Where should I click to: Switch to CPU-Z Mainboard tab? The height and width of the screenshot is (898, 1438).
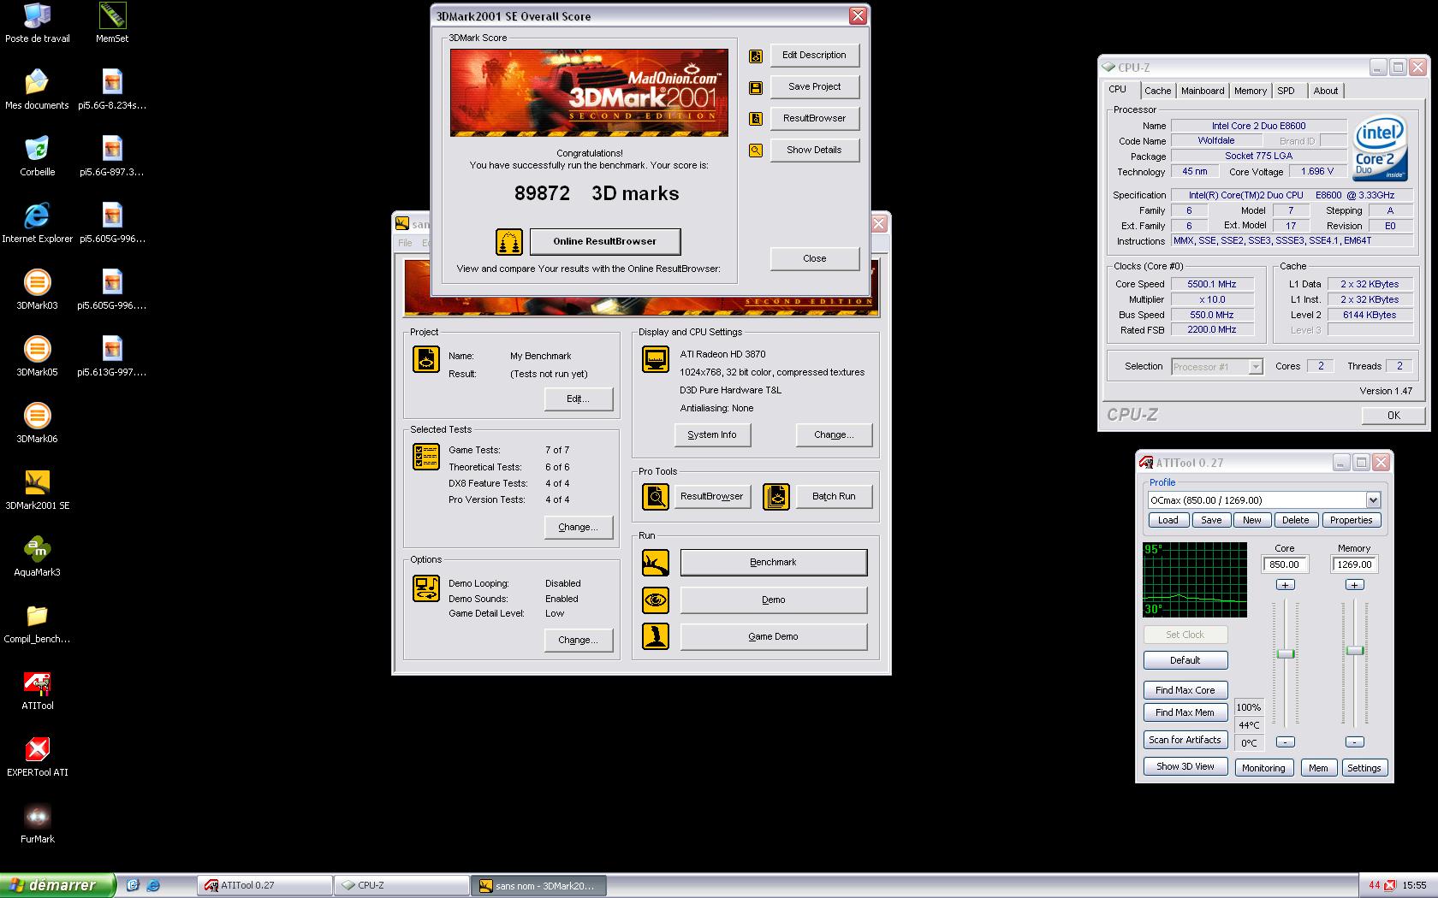pos(1203,91)
